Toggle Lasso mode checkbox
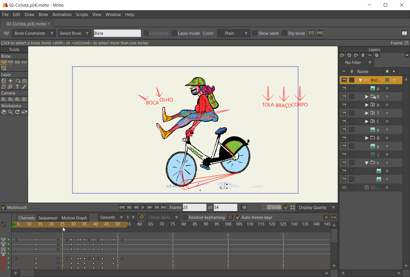Screen dimensions: 410x277 pos(174,33)
